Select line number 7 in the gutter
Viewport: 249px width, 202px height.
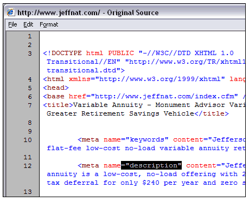click(x=30, y=105)
